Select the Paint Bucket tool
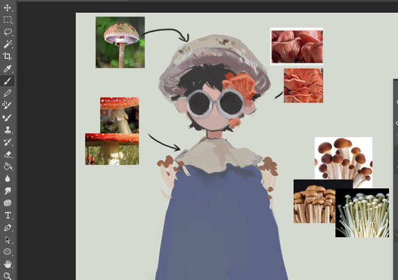Viewport: 398px width, 280px height. pyautogui.click(x=8, y=166)
